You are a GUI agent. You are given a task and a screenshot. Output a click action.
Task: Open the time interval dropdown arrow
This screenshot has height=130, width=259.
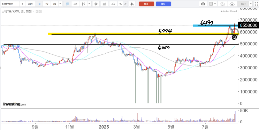pyautogui.click(x=60, y=4)
